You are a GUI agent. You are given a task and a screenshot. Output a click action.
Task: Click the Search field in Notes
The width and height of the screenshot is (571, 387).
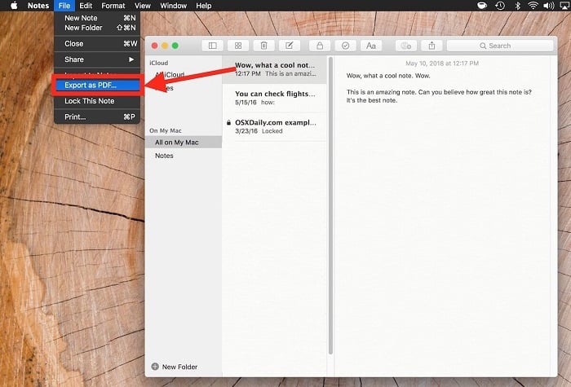pyautogui.click(x=499, y=46)
